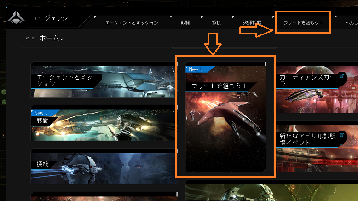
Task: Open the 資源採掘 tab
Action: [x=252, y=23]
